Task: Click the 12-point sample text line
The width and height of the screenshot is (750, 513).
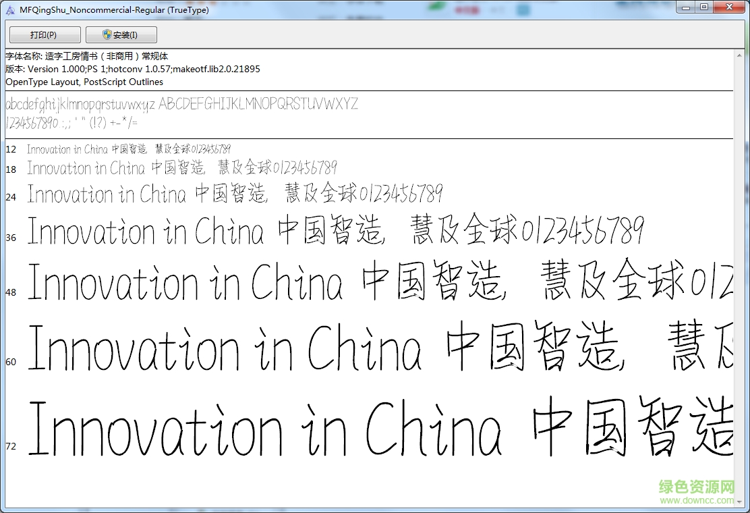Action: coord(128,148)
